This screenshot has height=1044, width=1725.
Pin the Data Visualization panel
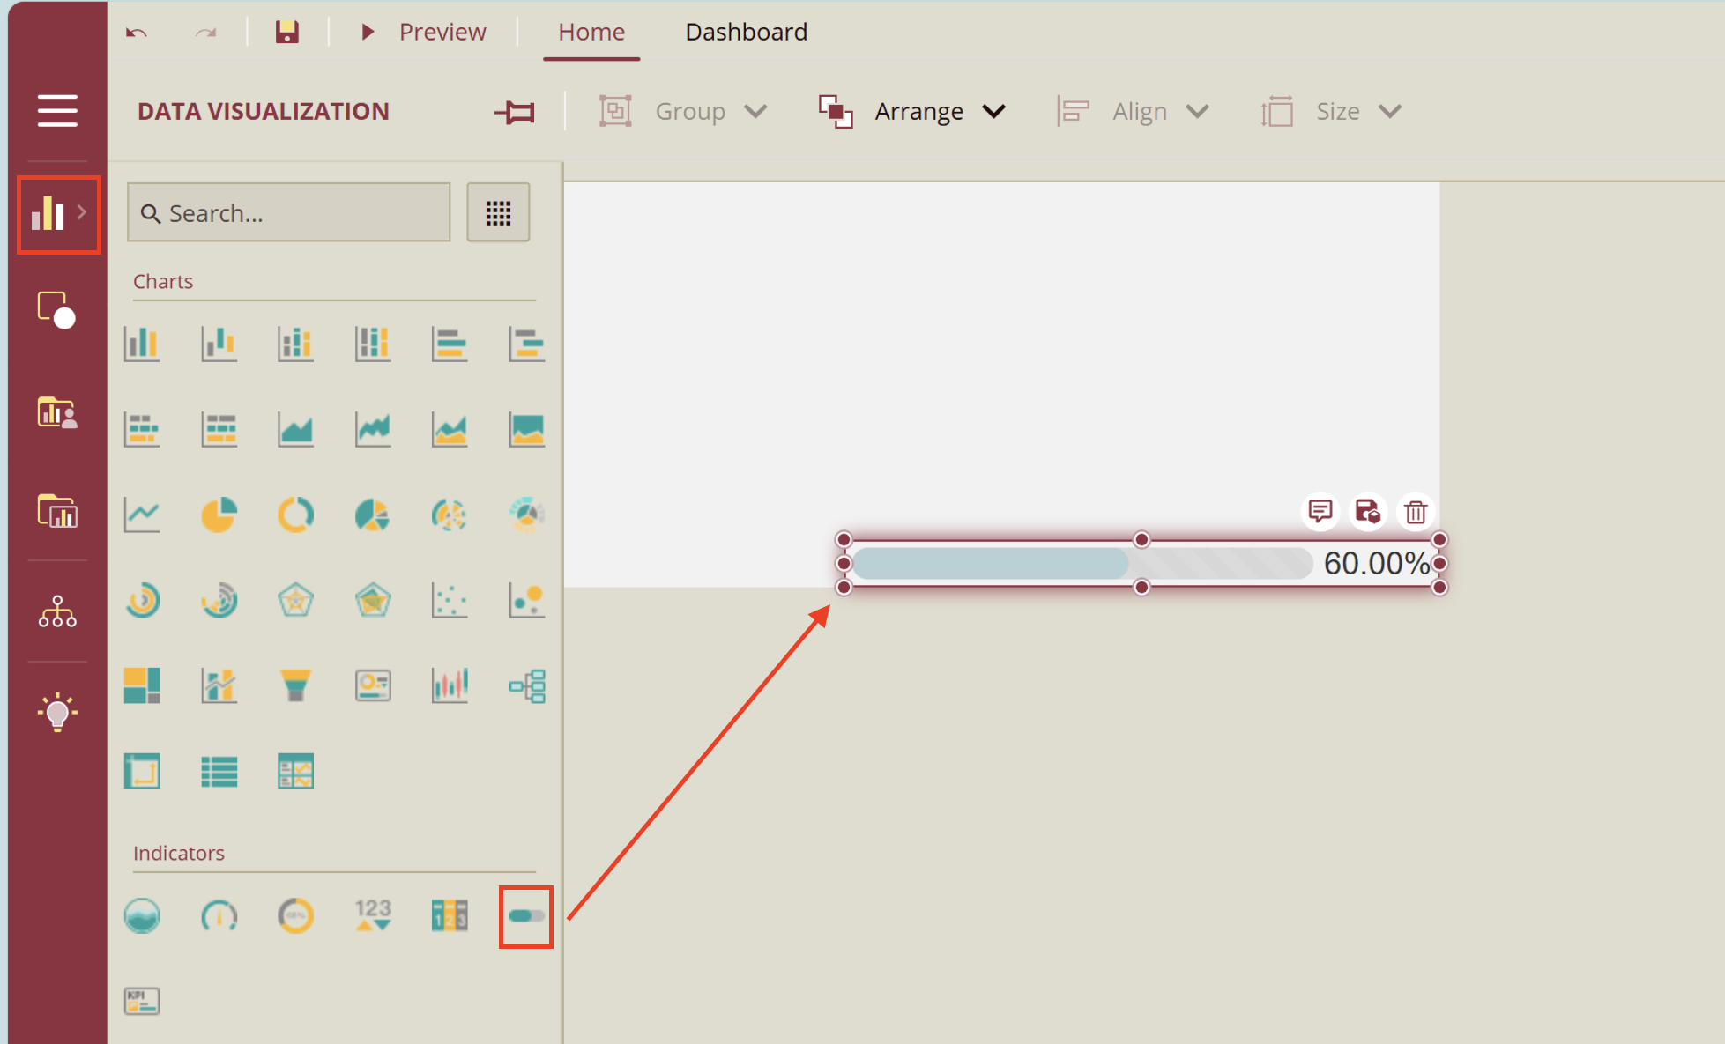(516, 110)
